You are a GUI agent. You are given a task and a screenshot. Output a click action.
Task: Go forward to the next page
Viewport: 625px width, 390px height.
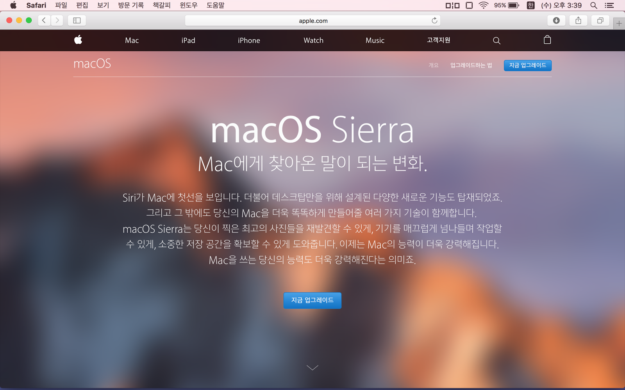click(57, 20)
